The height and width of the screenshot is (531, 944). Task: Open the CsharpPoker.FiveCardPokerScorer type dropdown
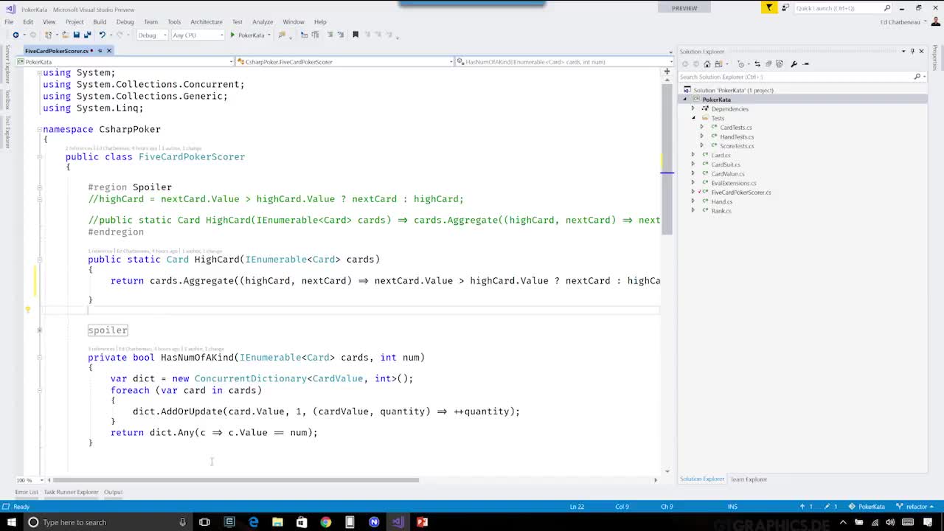[344, 62]
